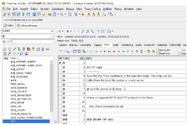Screen dimensions: 187x125
Task: Click the blue up triangle edit-record icon
Action: (x=124, y=51)
